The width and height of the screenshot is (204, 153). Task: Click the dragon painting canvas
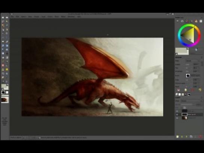[x=92, y=77]
